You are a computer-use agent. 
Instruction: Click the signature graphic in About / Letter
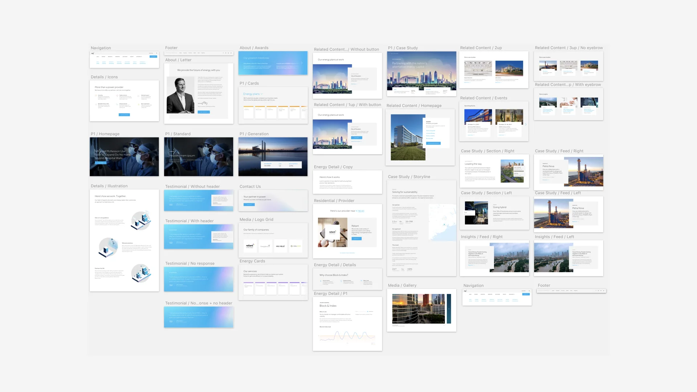tap(203, 103)
